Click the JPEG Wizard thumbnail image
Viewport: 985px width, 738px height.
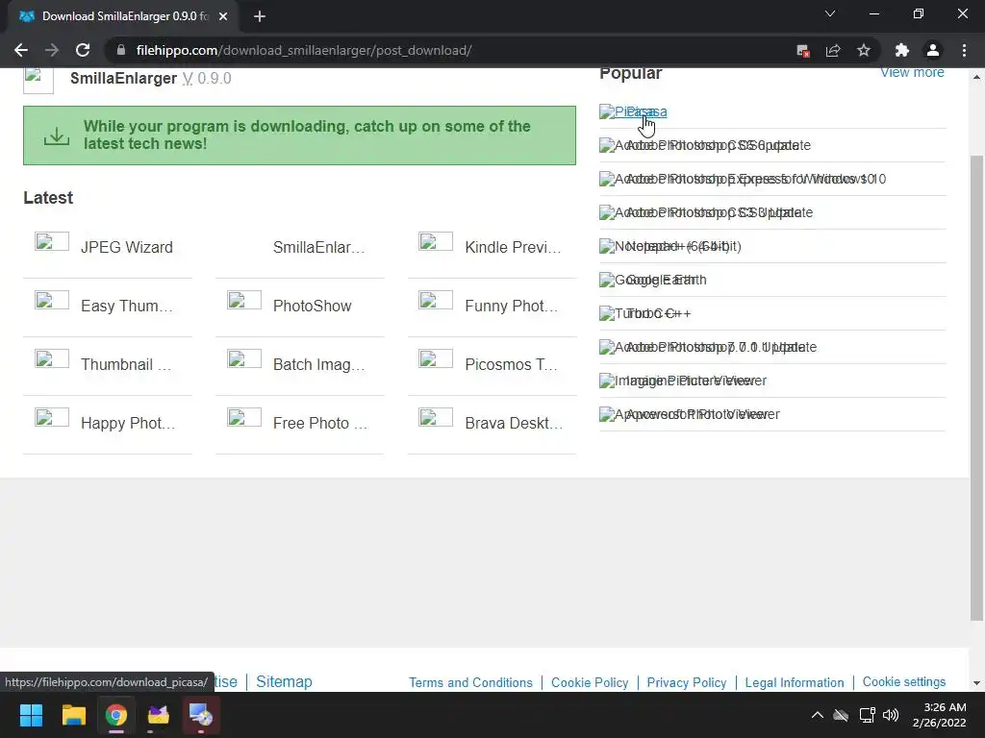tap(52, 241)
